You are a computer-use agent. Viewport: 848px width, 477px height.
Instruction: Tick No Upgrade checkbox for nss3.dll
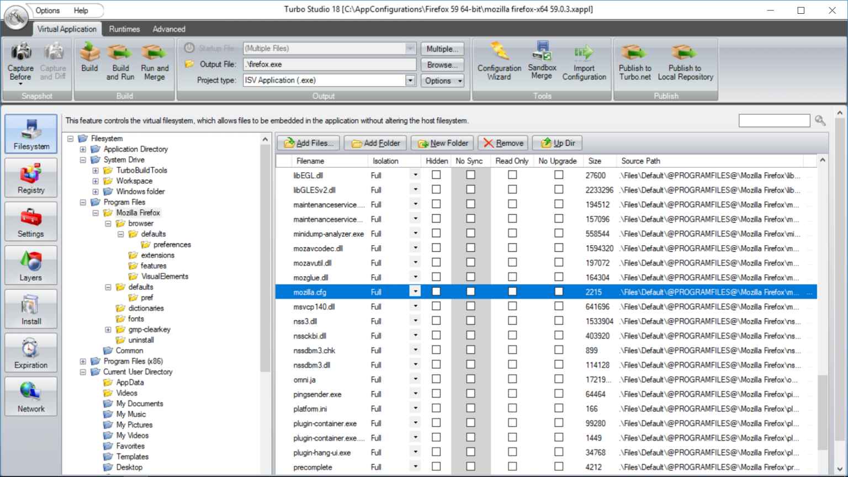coord(559,321)
